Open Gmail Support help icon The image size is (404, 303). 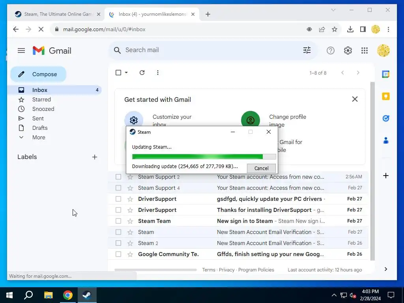(330, 50)
